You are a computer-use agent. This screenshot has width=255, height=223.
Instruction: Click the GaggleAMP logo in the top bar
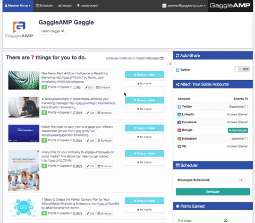(230, 5)
